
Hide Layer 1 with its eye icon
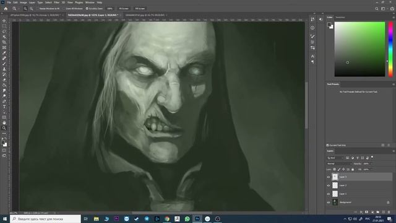click(329, 194)
